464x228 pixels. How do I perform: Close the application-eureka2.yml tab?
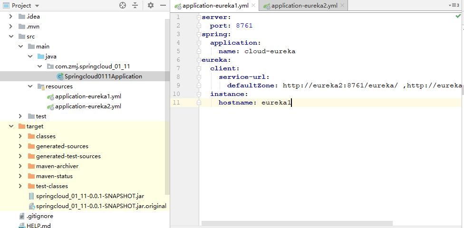pyautogui.click(x=342, y=6)
